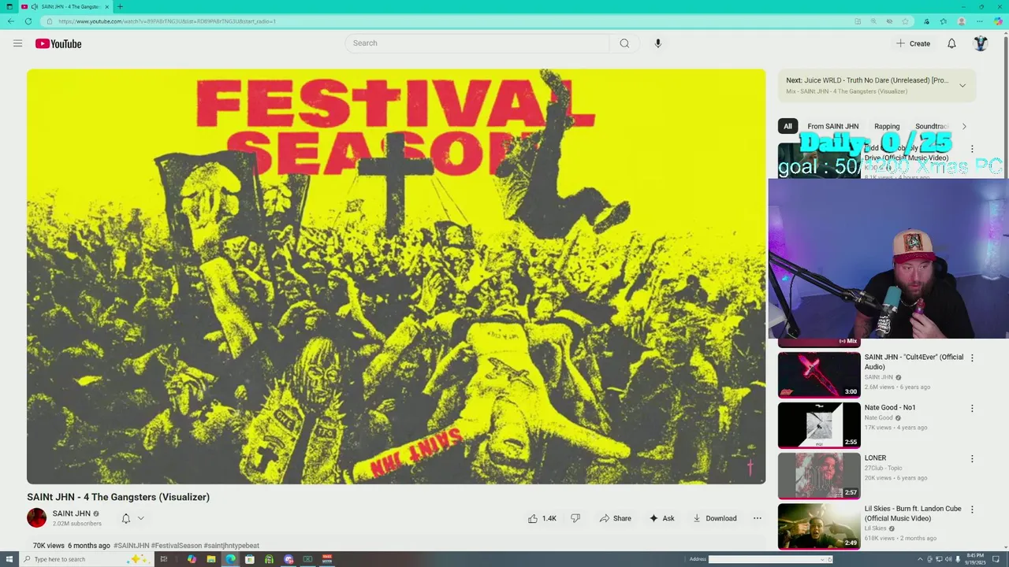Screen dimensions: 1009x567
Task: Start voice search with the microphone
Action: click(x=657, y=43)
